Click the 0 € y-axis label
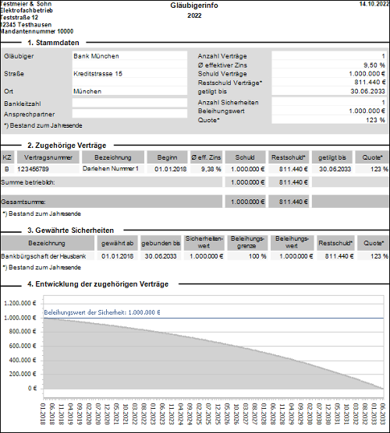 tap(32, 389)
